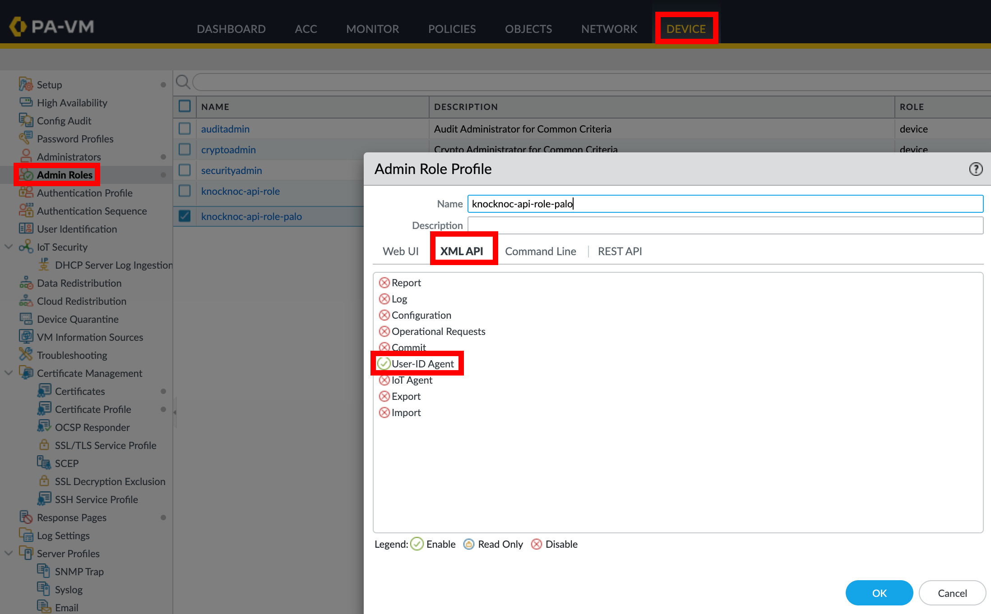Viewport: 991px width, 614px height.
Task: Collapse the Certificate Management section
Action: tap(9, 373)
